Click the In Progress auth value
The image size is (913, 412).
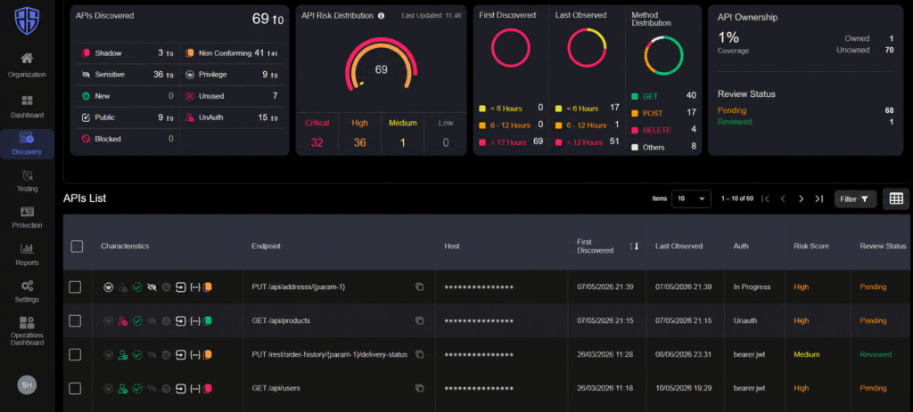pyautogui.click(x=752, y=287)
